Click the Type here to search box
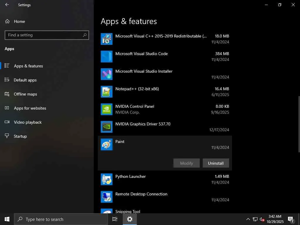This screenshot has height=225, width=300. tap(61, 219)
